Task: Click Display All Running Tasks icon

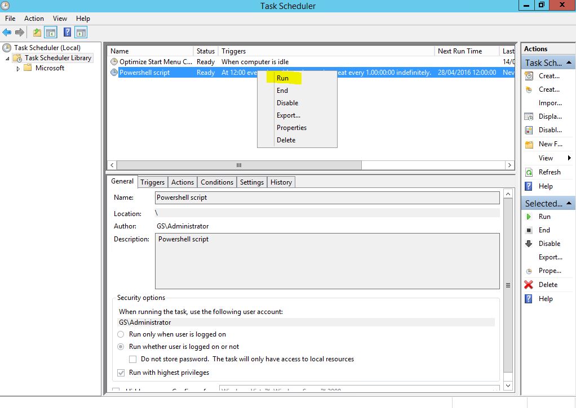Action: coord(529,116)
